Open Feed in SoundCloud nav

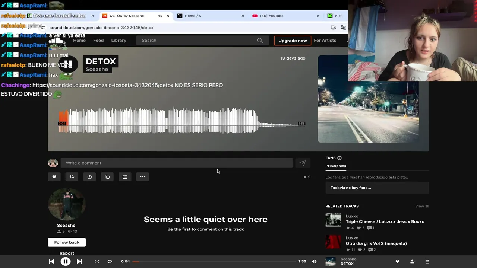pyautogui.click(x=98, y=40)
